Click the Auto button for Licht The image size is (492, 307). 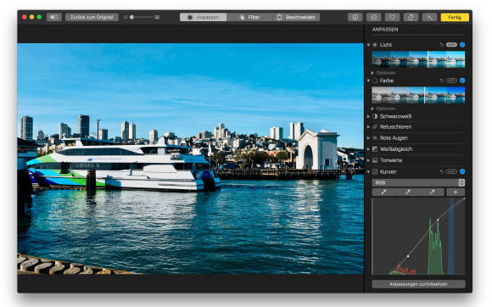tap(451, 45)
